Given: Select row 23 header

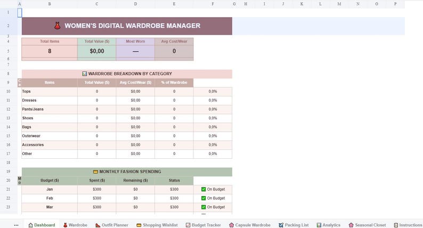Looking at the screenshot, I should click(9, 207).
